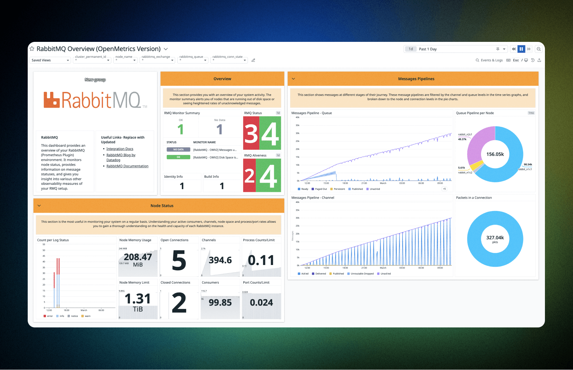Toggle Paged Out series in Queue legend
Screen dimensions: 573x370
(x=319, y=189)
